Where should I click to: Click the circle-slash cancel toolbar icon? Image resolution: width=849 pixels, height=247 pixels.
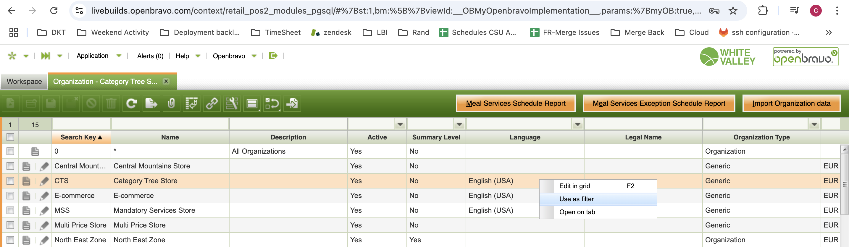pos(91,103)
